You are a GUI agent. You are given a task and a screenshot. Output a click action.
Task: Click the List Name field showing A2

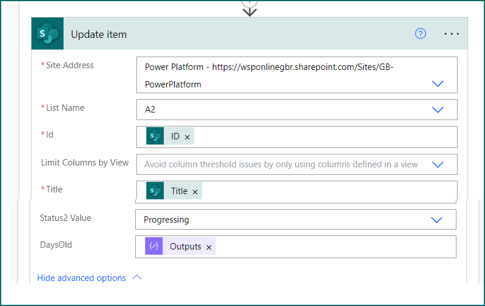click(x=297, y=110)
